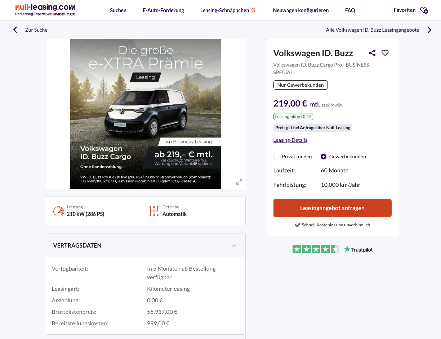The image size is (441, 339).
Task: Open the Leasing-Details link
Action: (290, 140)
